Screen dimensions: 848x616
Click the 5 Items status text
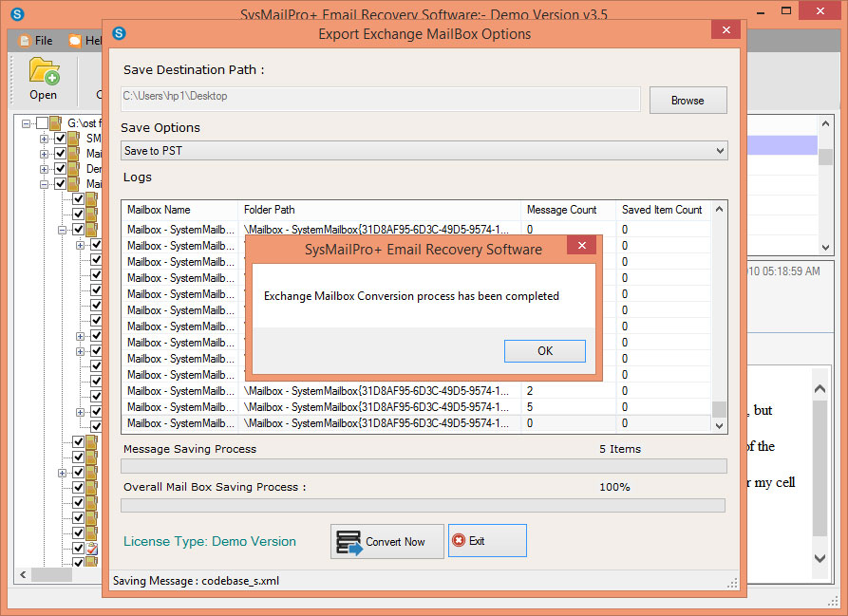click(620, 449)
